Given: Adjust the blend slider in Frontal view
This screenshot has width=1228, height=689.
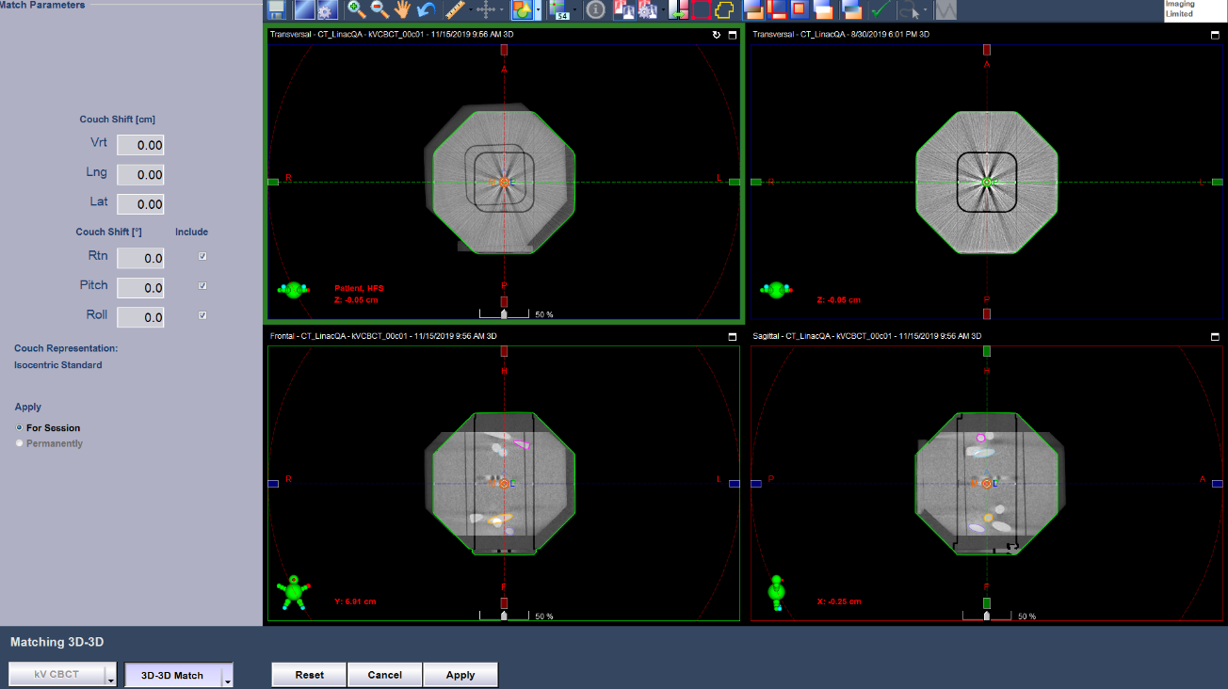Looking at the screenshot, I should coord(504,616).
